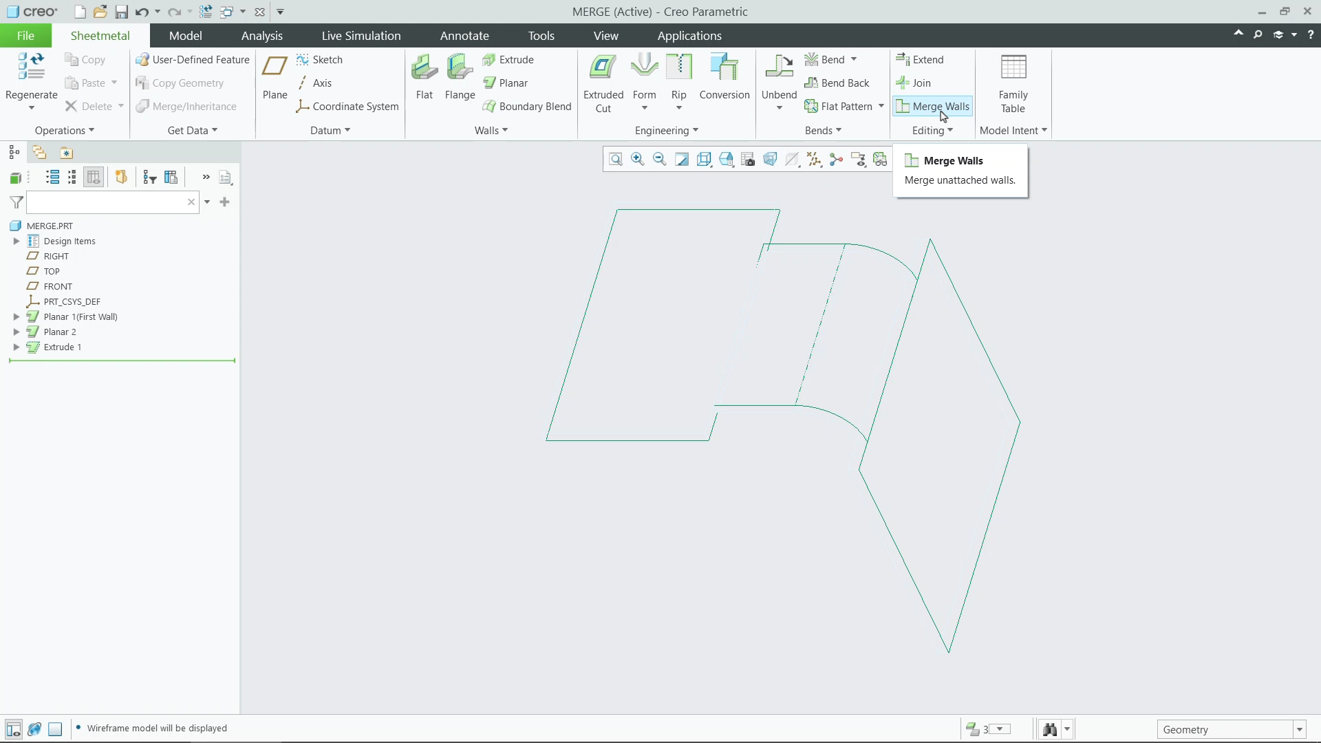Open the Walls group dropdown
The height and width of the screenshot is (743, 1321).
(491, 131)
